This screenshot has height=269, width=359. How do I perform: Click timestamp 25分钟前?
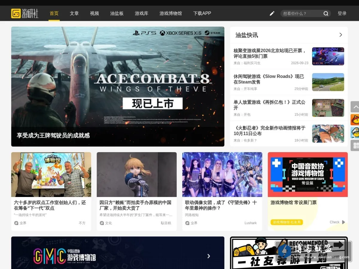(x=301, y=89)
